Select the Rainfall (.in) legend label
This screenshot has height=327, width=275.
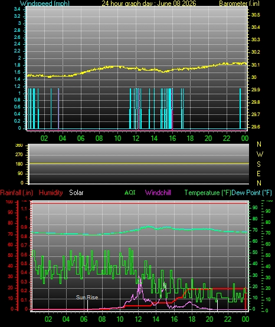pyautogui.click(x=17, y=193)
